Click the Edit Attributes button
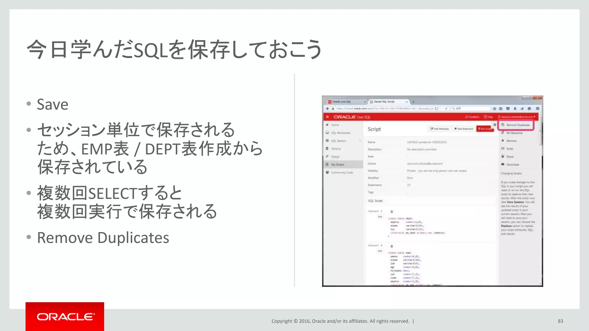Image resolution: width=589 pixels, height=331 pixels. pos(440,129)
